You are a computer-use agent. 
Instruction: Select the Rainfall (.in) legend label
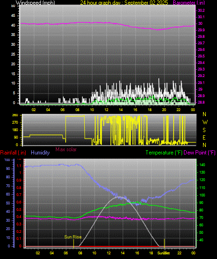coord(13,153)
